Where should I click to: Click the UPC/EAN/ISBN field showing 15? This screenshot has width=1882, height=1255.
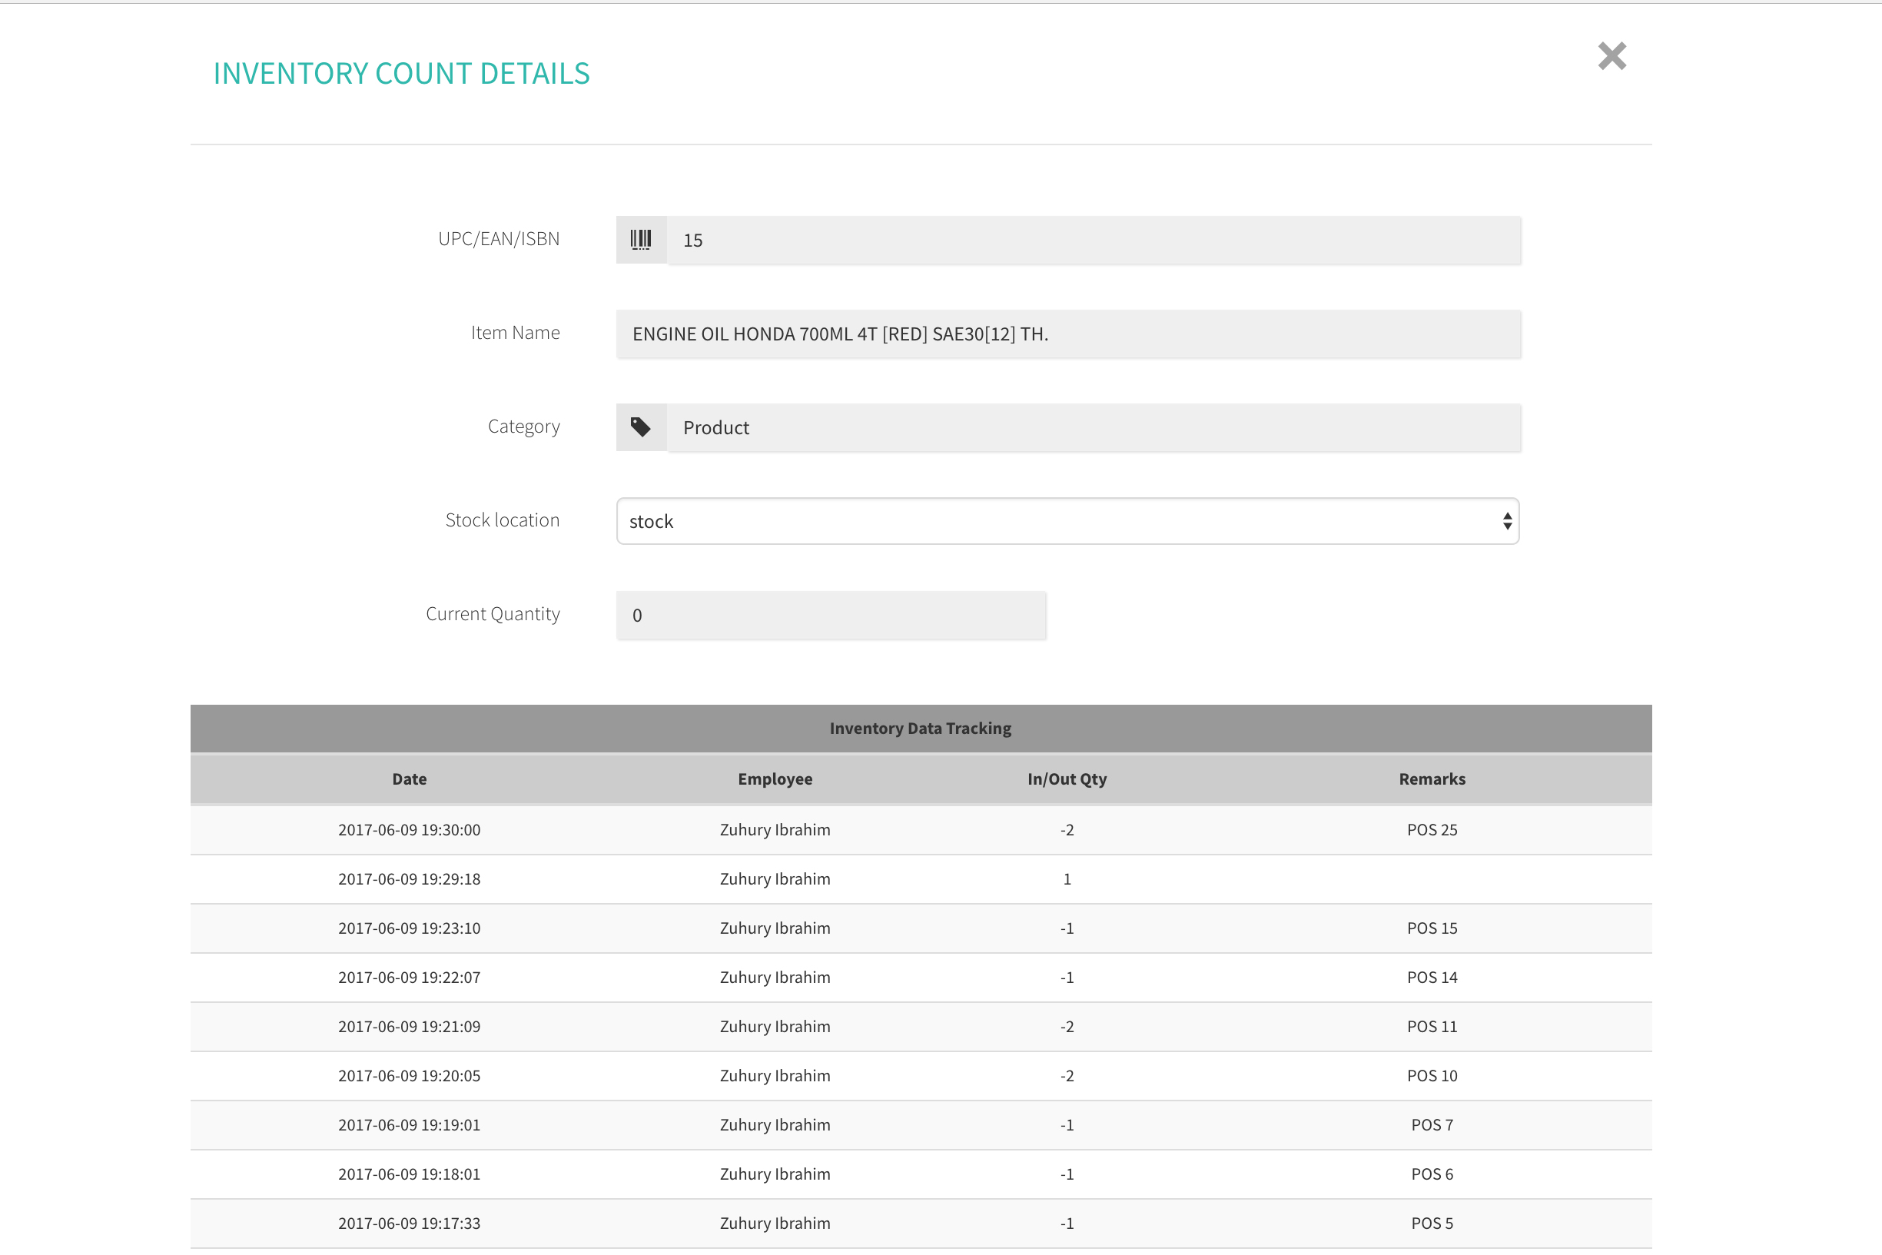[x=1093, y=240]
